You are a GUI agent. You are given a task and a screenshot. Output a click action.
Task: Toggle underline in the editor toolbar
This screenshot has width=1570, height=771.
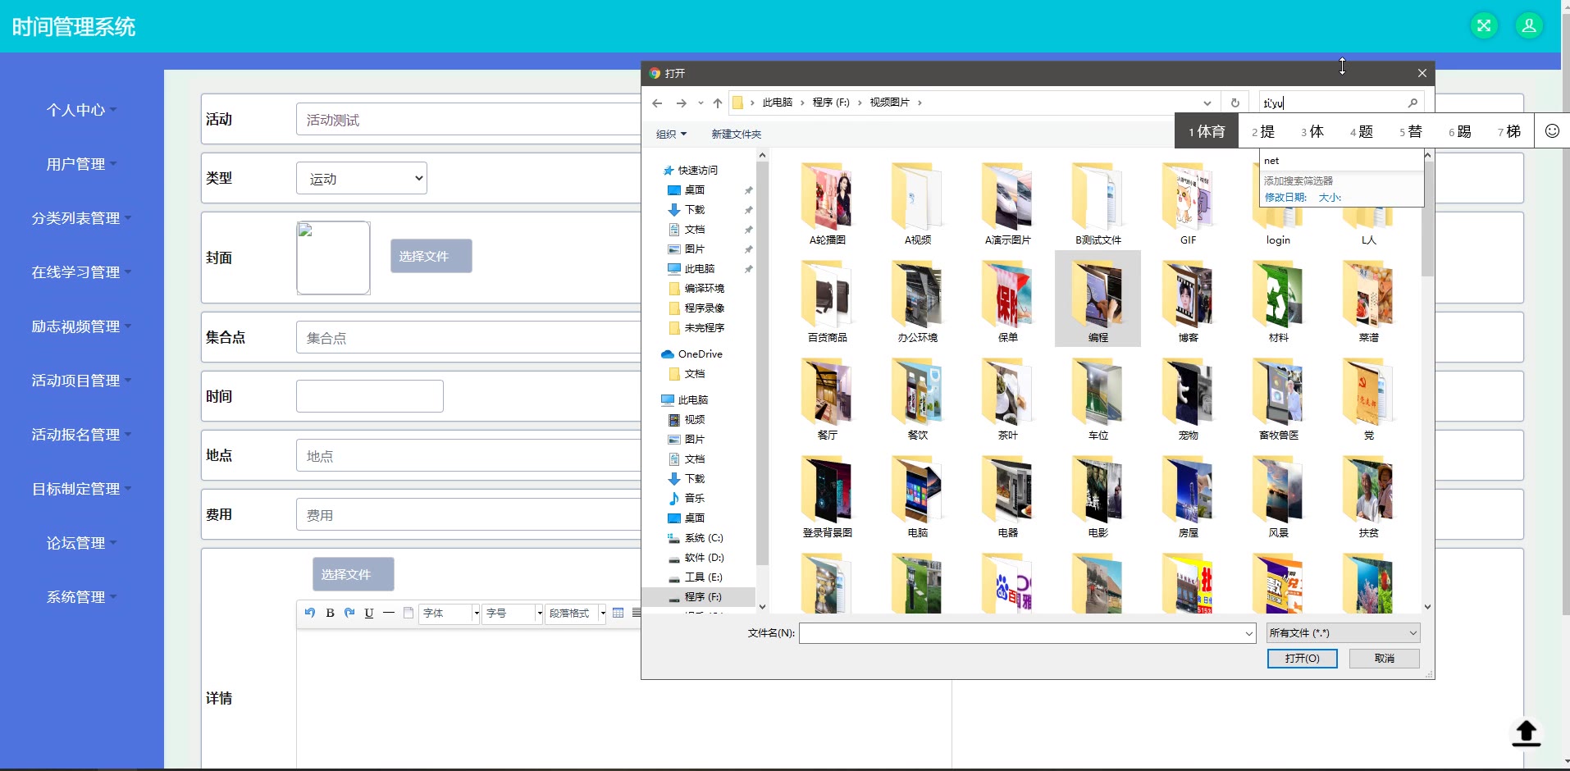369,613
